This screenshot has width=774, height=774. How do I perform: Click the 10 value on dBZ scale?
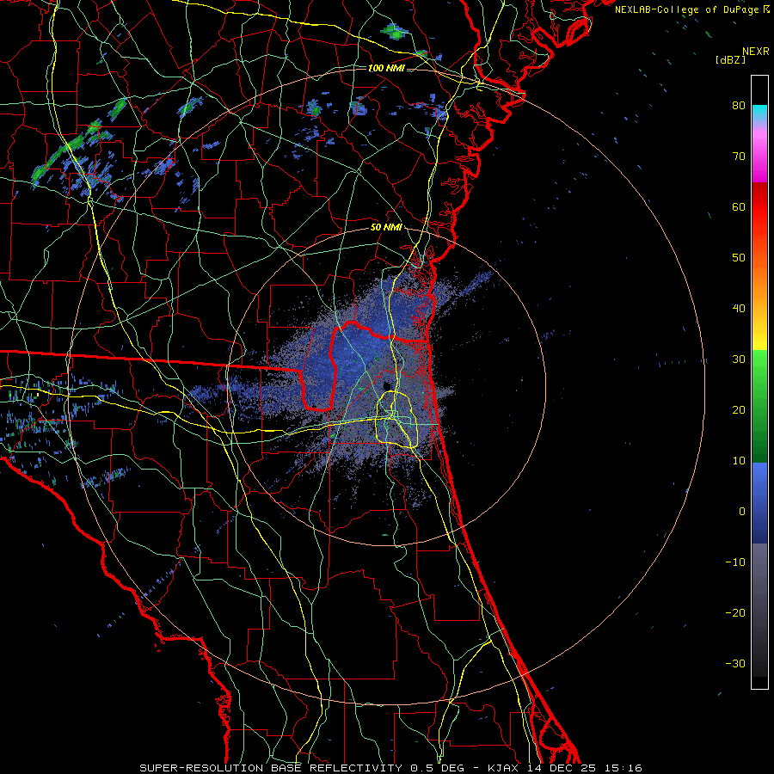(739, 461)
